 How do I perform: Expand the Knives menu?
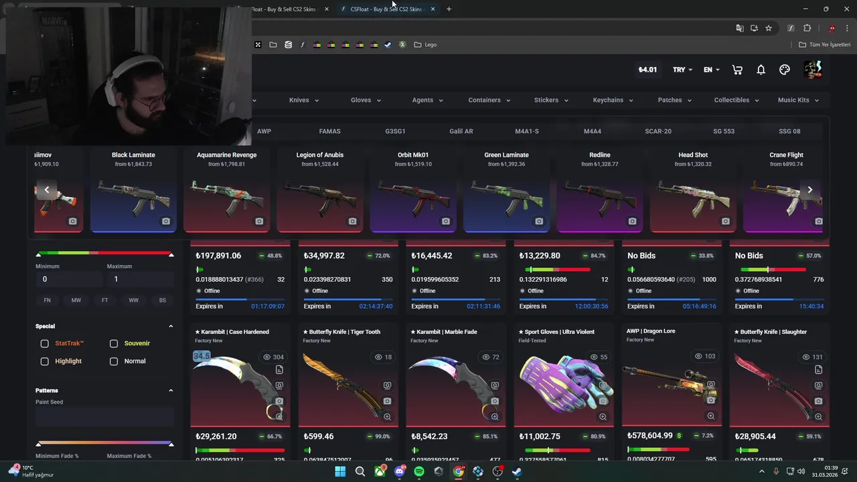pos(304,100)
